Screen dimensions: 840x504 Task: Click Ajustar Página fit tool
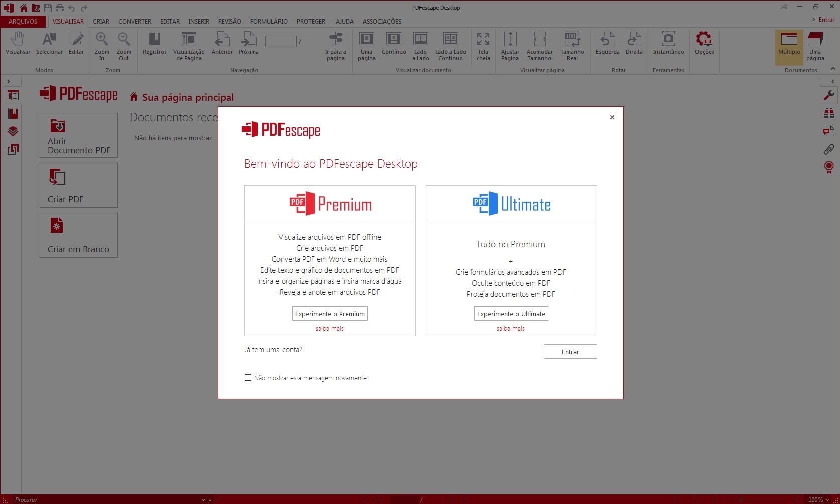510,47
